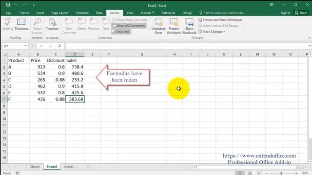Click the formula bar Cancel X icon

click(41, 46)
